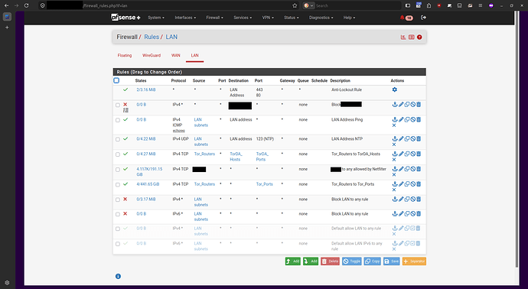Viewport: 528px width, 289px height.
Task: Copy the Tor_Routers to TorDA_Hosts rule
Action: [407, 154]
